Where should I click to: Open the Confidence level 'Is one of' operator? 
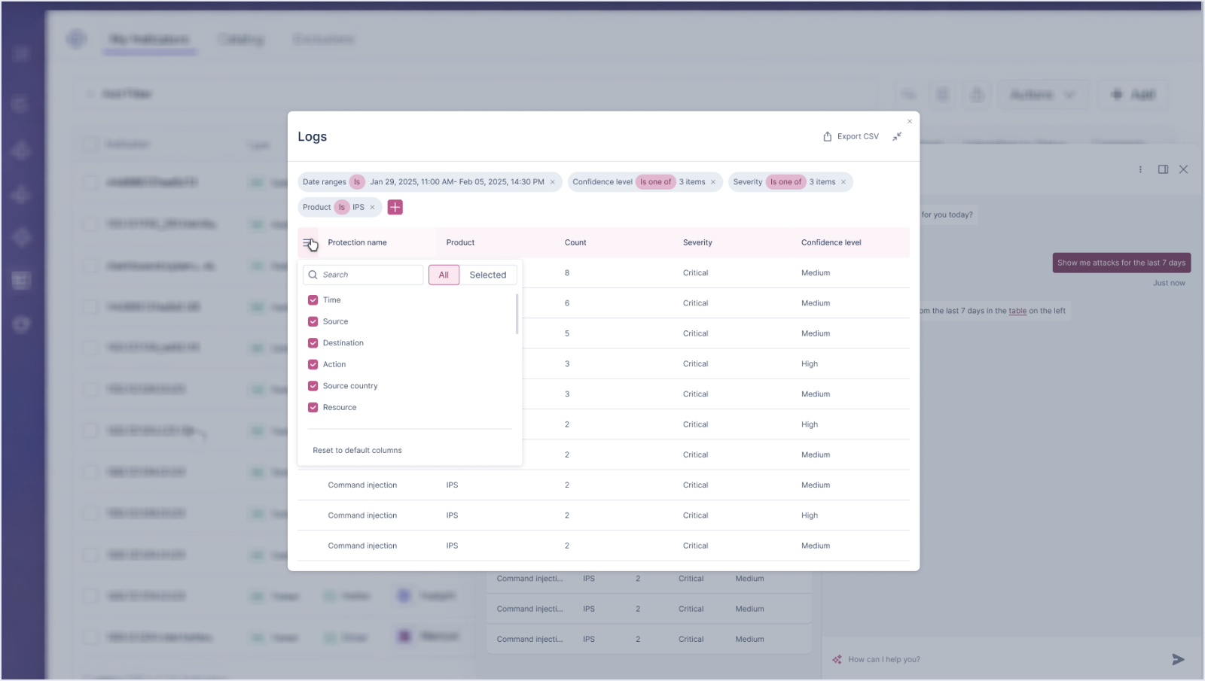coord(655,182)
